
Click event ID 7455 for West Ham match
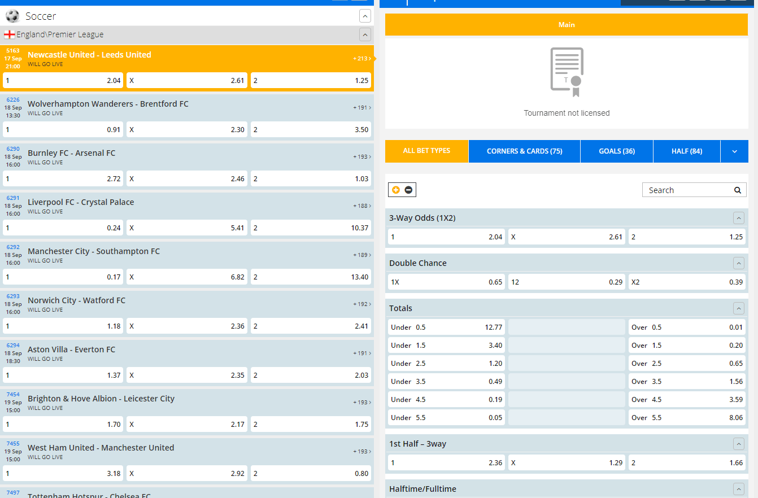[13, 444]
